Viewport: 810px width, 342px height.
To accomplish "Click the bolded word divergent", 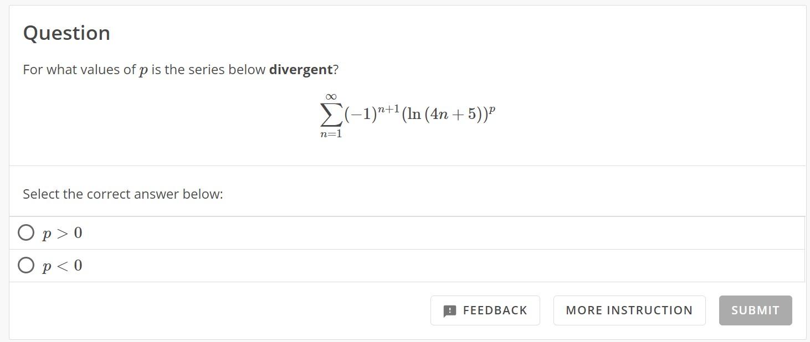I will tap(302, 69).
